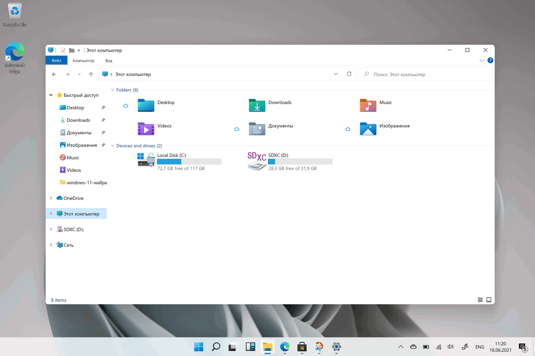The height and width of the screenshot is (356, 535).
Task: Click the File Explorer taskbar icon
Action: [267, 346]
